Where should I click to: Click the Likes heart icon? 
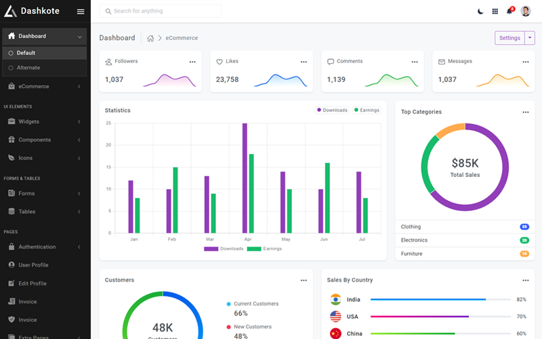tap(220, 62)
